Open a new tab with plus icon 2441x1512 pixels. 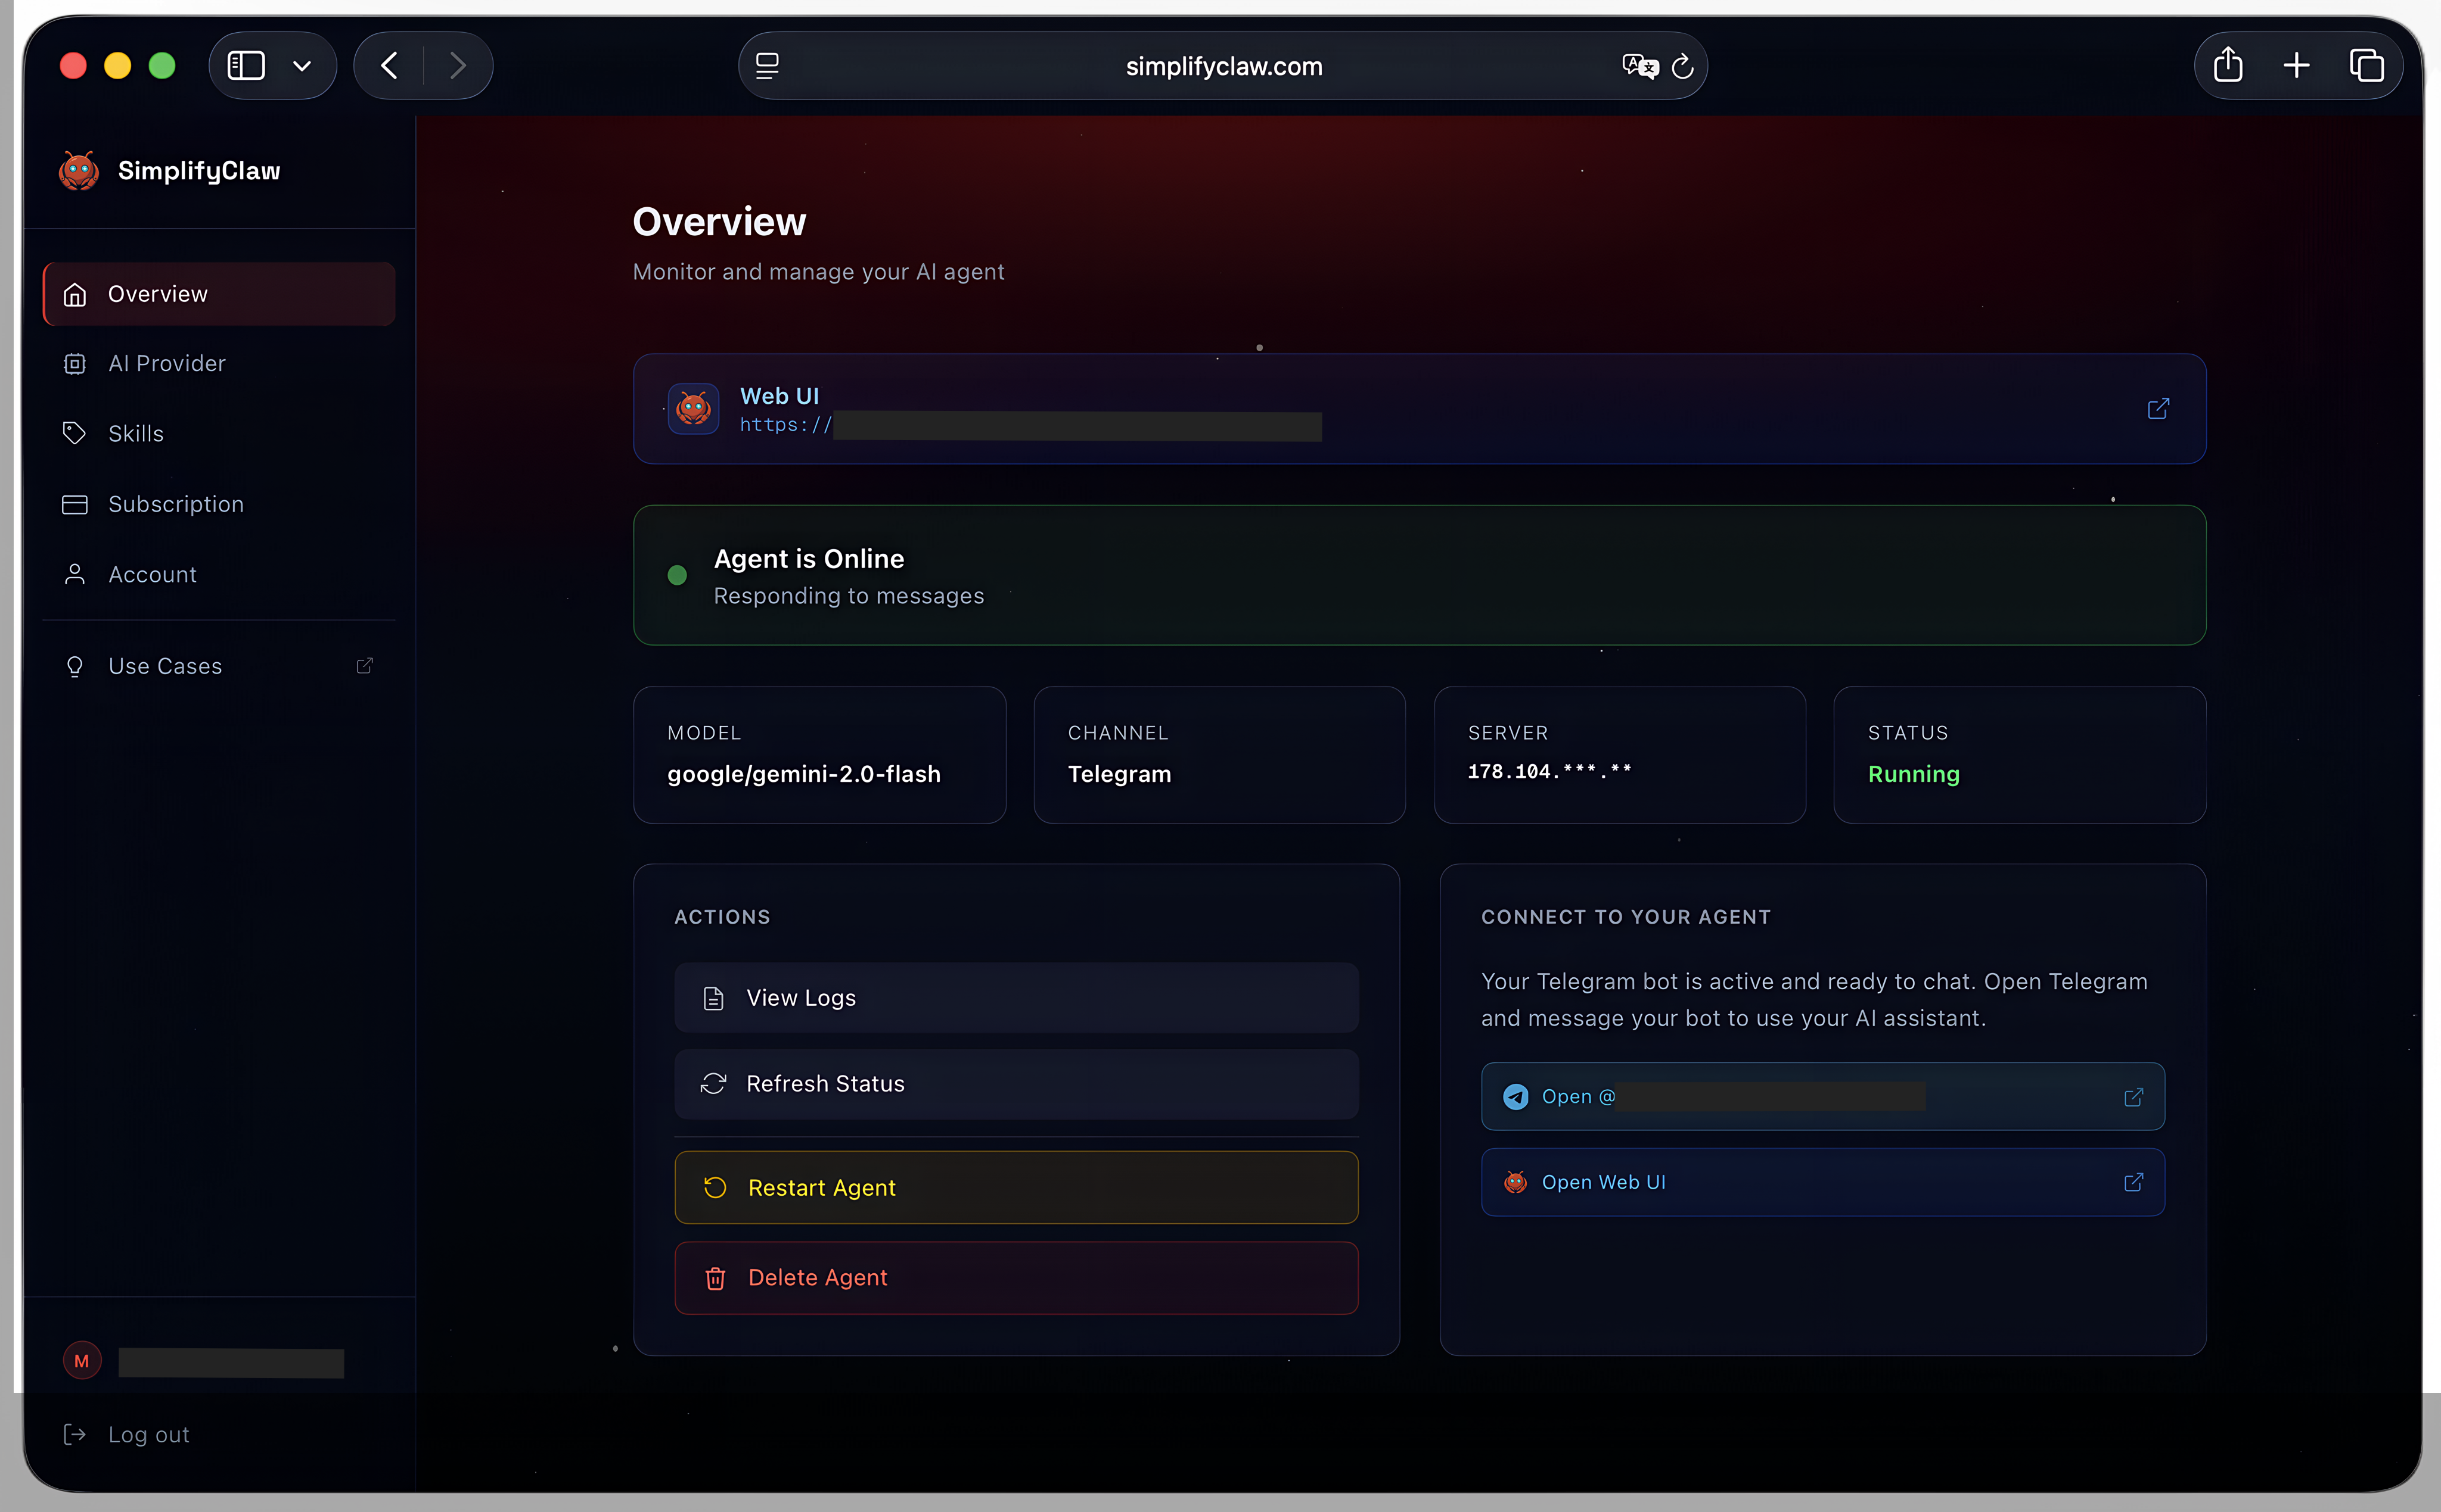[x=2296, y=66]
